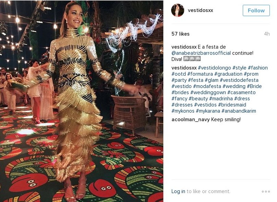Click the gold fringe dress photo
277x202 pixels.
(x=81, y=101)
